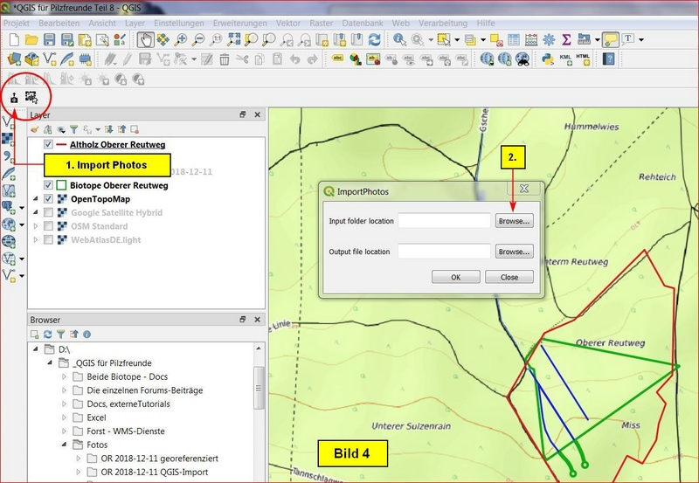This screenshot has width=699, height=483.
Task: Add a new shapefile layer with the V-shaped icon
Action: (x=50, y=59)
